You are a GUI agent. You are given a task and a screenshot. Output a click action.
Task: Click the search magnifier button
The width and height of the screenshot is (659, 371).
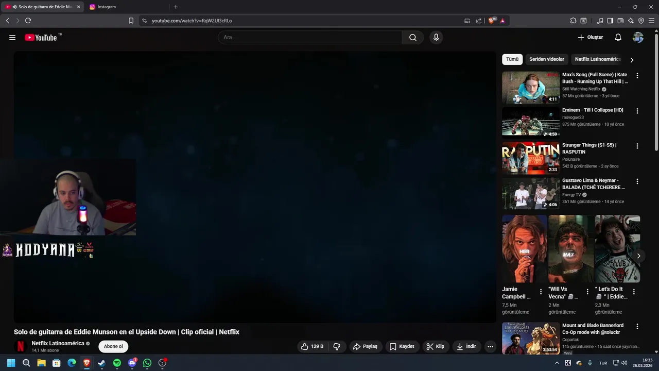[413, 38]
